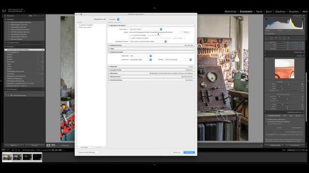Toggle Chromatische Aberration entfernen checkbox

pyautogui.click(x=267, y=122)
